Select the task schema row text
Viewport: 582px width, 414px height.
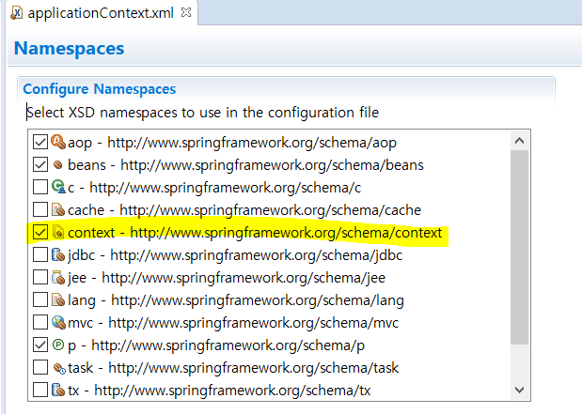(x=233, y=368)
